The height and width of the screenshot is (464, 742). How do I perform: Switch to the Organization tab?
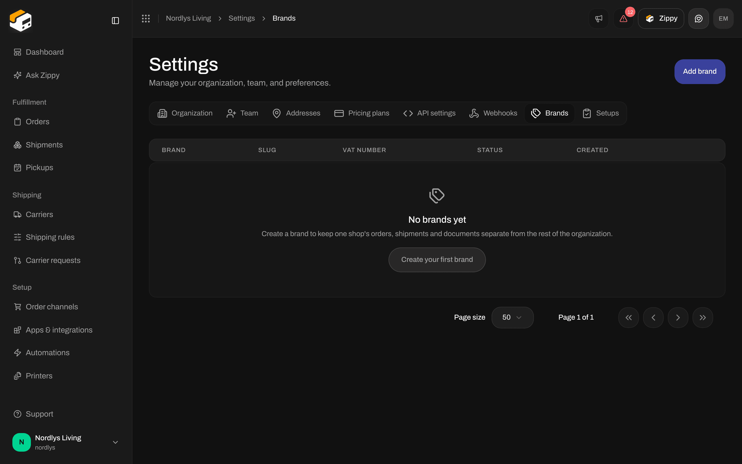coord(185,113)
